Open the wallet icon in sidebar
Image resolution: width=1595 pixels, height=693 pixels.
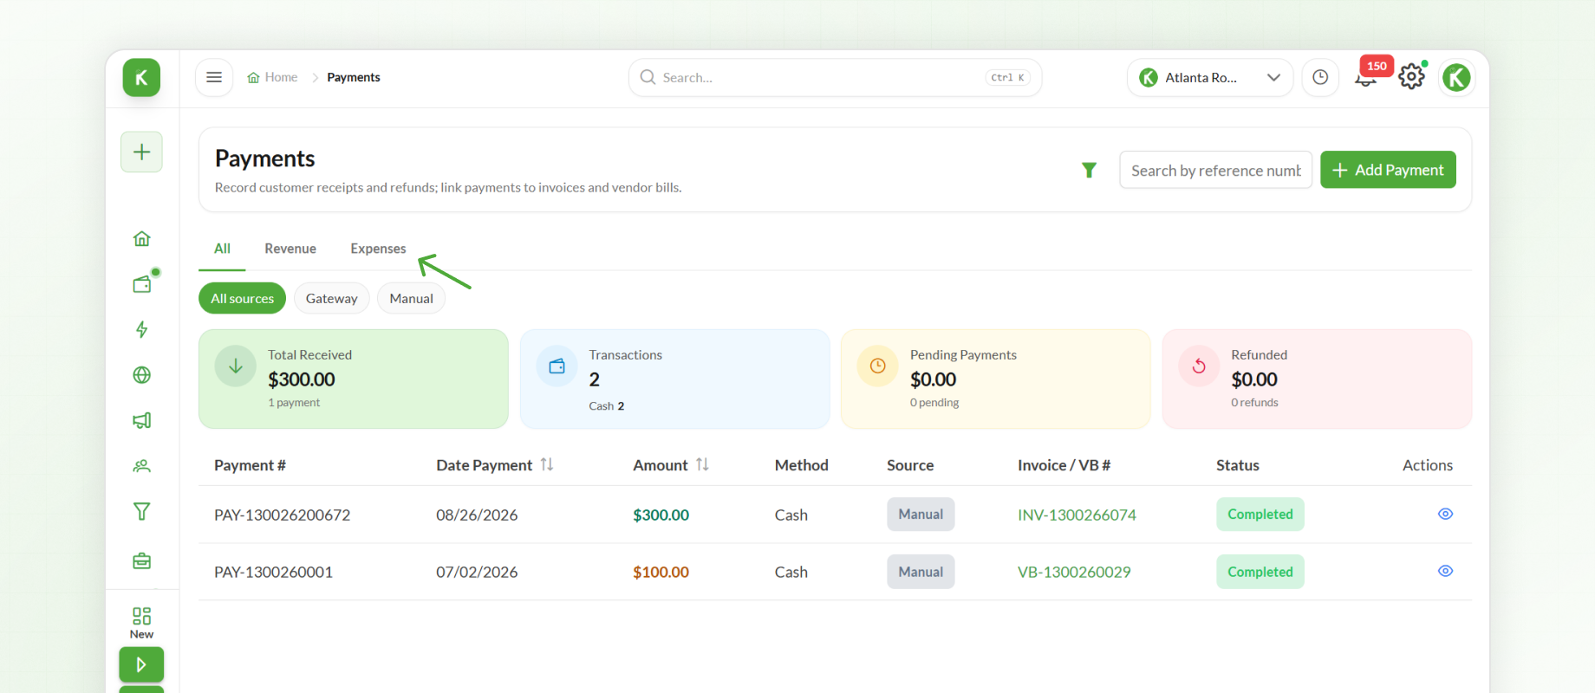(x=141, y=284)
